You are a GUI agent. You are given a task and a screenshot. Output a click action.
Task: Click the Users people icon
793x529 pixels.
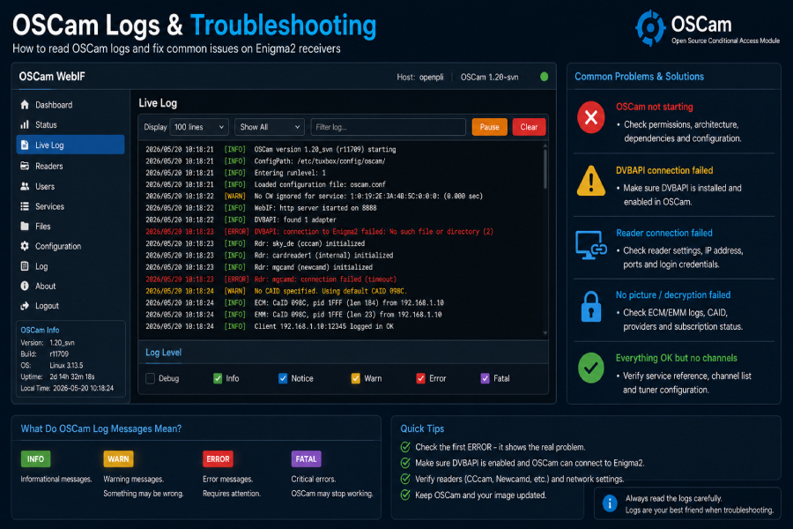(25, 186)
